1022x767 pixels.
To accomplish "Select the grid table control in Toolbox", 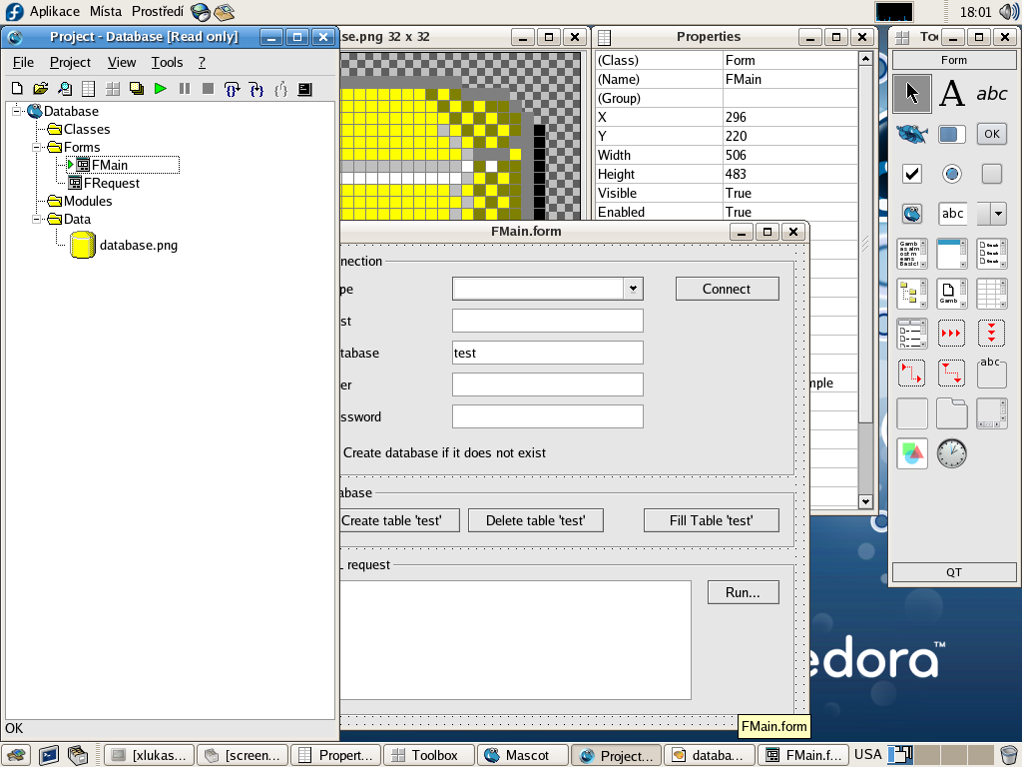I will coord(991,294).
